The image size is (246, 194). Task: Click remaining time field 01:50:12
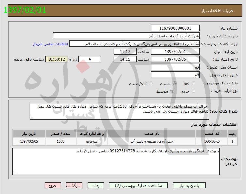(x=57, y=59)
